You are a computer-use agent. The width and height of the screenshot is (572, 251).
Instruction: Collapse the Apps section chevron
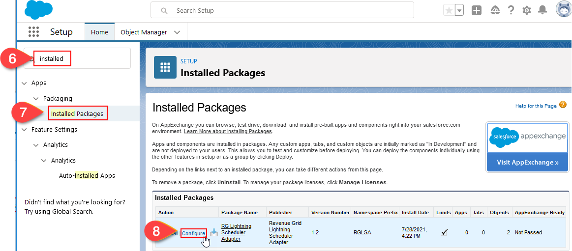25,83
